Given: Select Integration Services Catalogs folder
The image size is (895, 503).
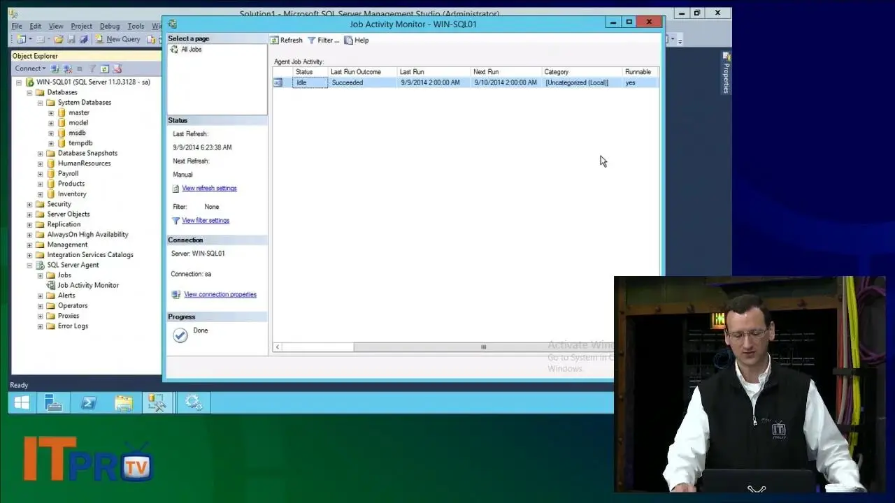Looking at the screenshot, I should [90, 255].
